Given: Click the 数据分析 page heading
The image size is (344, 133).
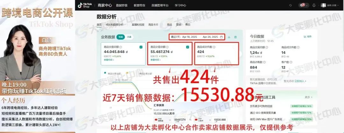Looking at the screenshot, I should (x=107, y=17).
